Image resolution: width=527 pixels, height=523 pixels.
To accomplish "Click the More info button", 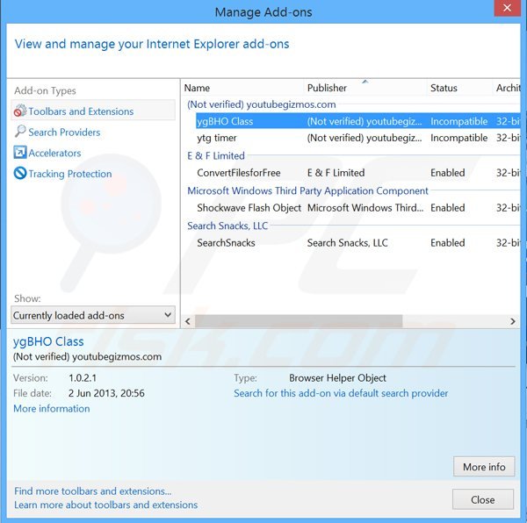I will tap(484, 467).
